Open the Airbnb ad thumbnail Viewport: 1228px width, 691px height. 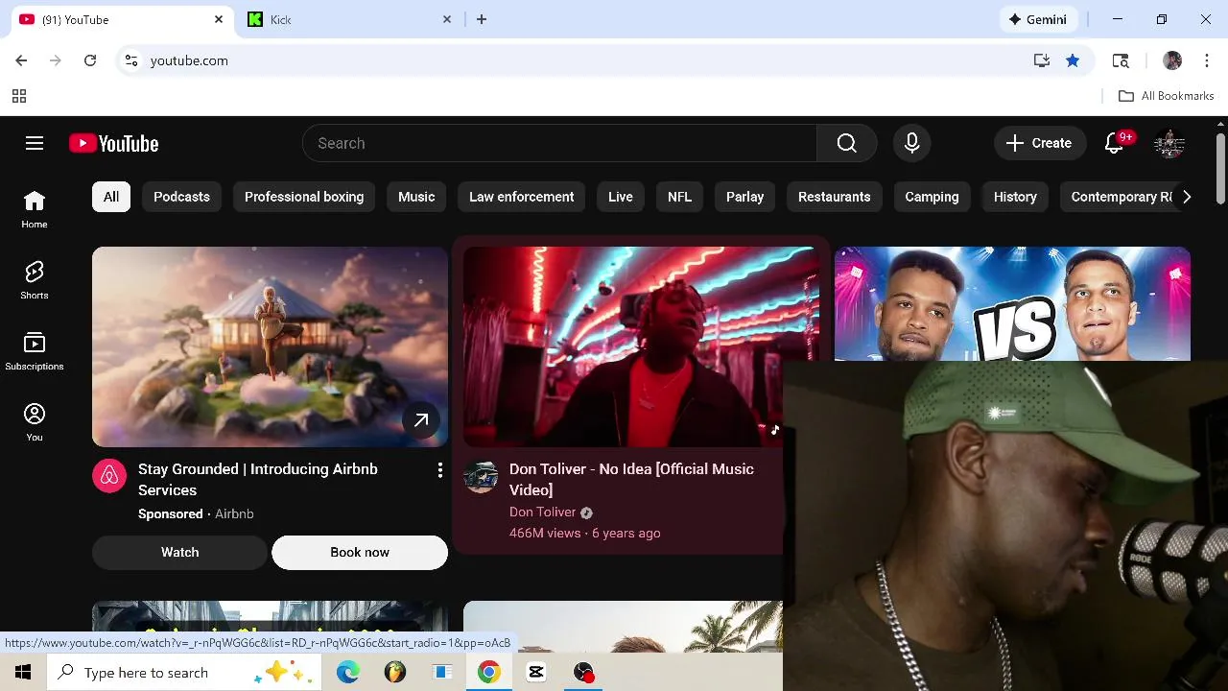click(x=270, y=346)
